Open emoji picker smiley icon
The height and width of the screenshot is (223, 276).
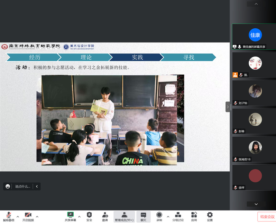pos(8,186)
